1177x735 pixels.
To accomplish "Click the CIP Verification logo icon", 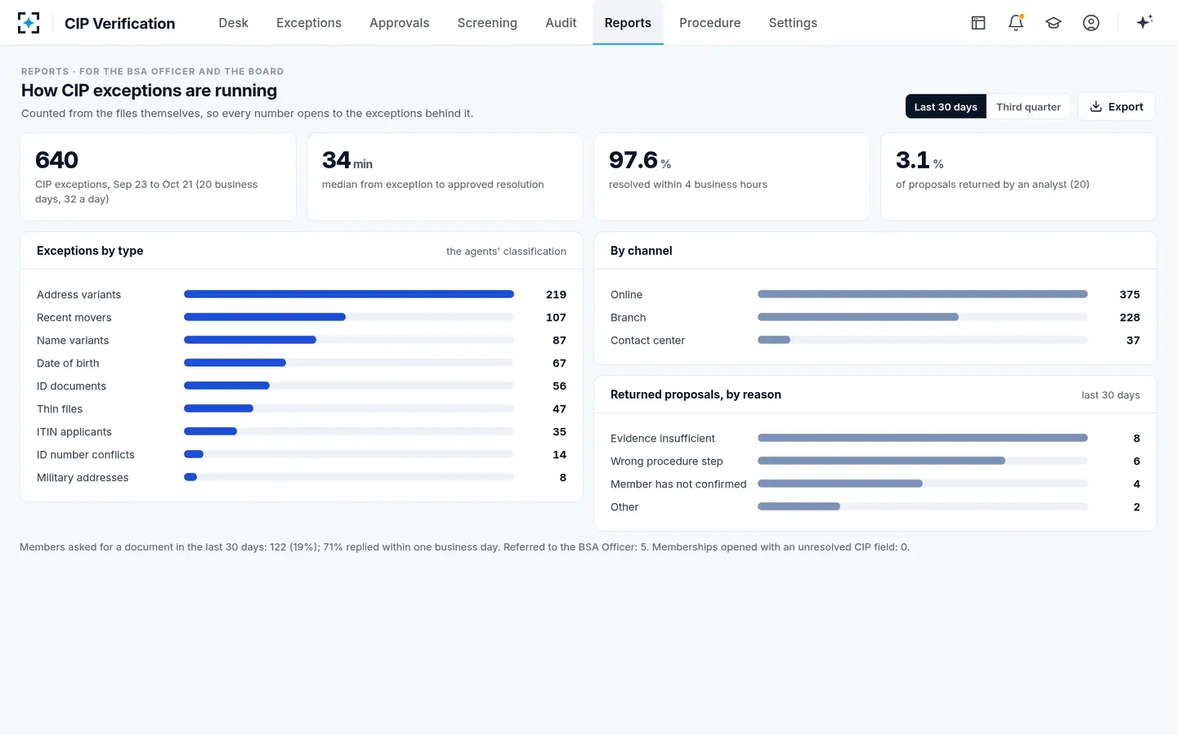I will 29,23.
